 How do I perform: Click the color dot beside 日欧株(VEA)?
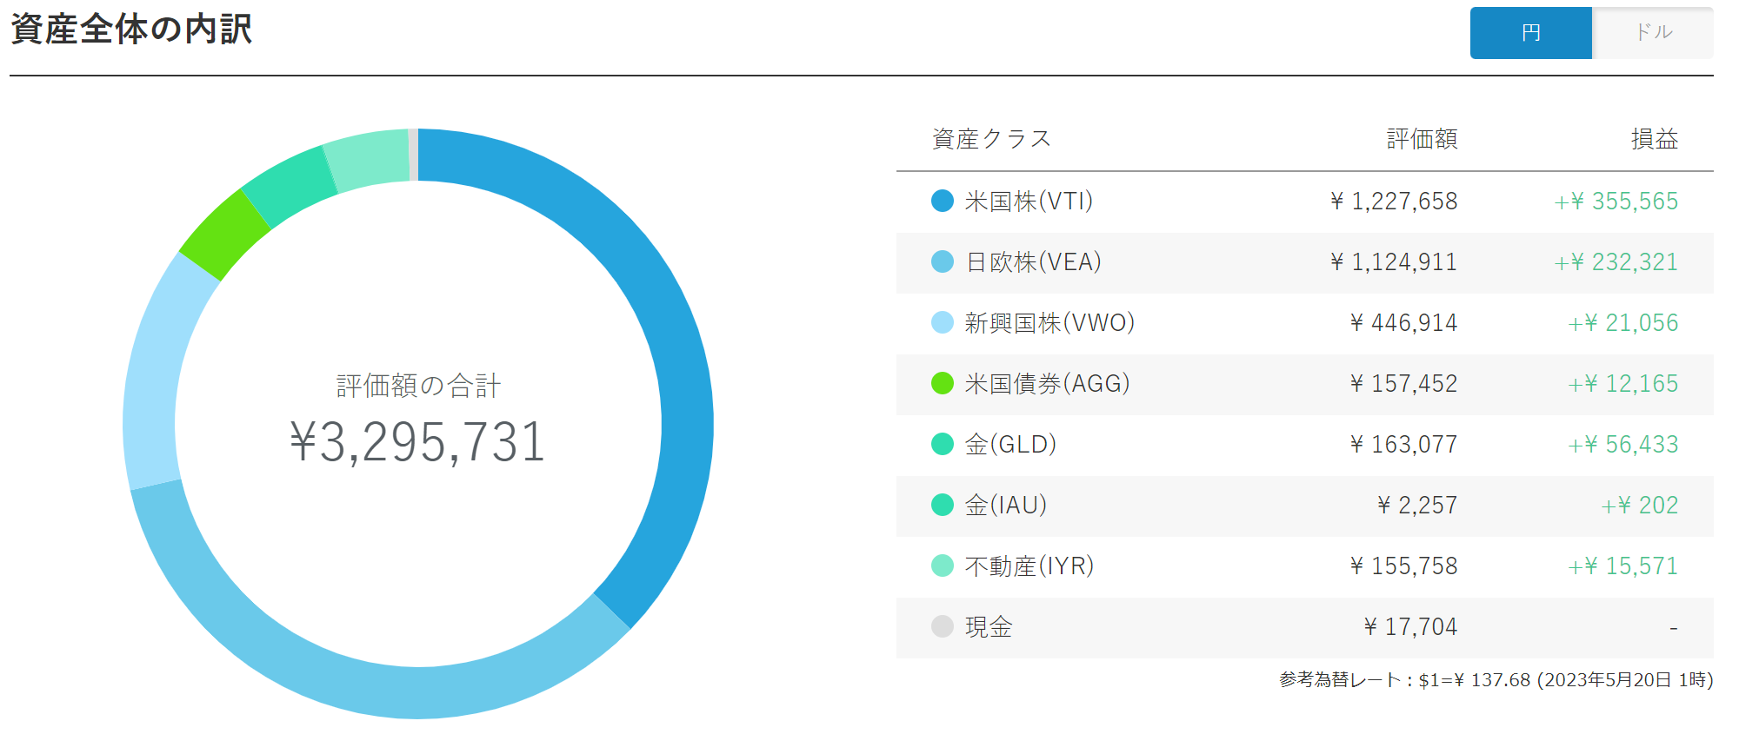click(x=943, y=262)
